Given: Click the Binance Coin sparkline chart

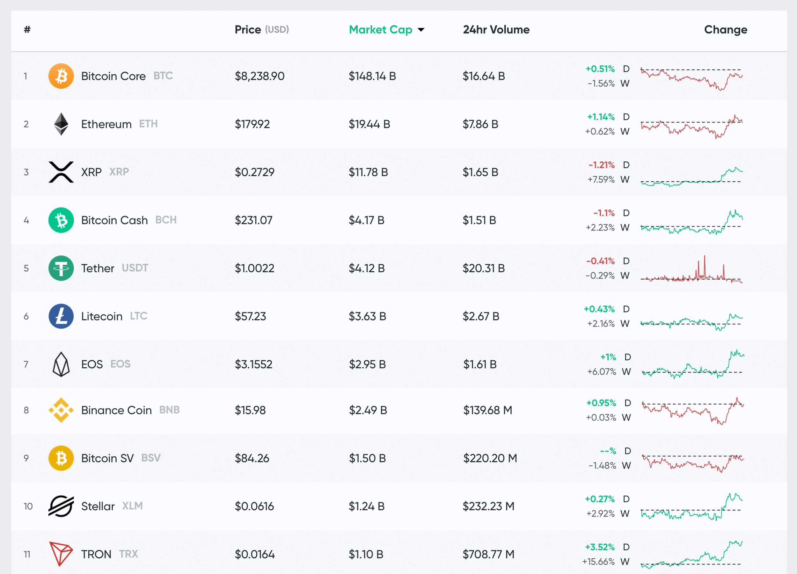Looking at the screenshot, I should click(x=693, y=411).
